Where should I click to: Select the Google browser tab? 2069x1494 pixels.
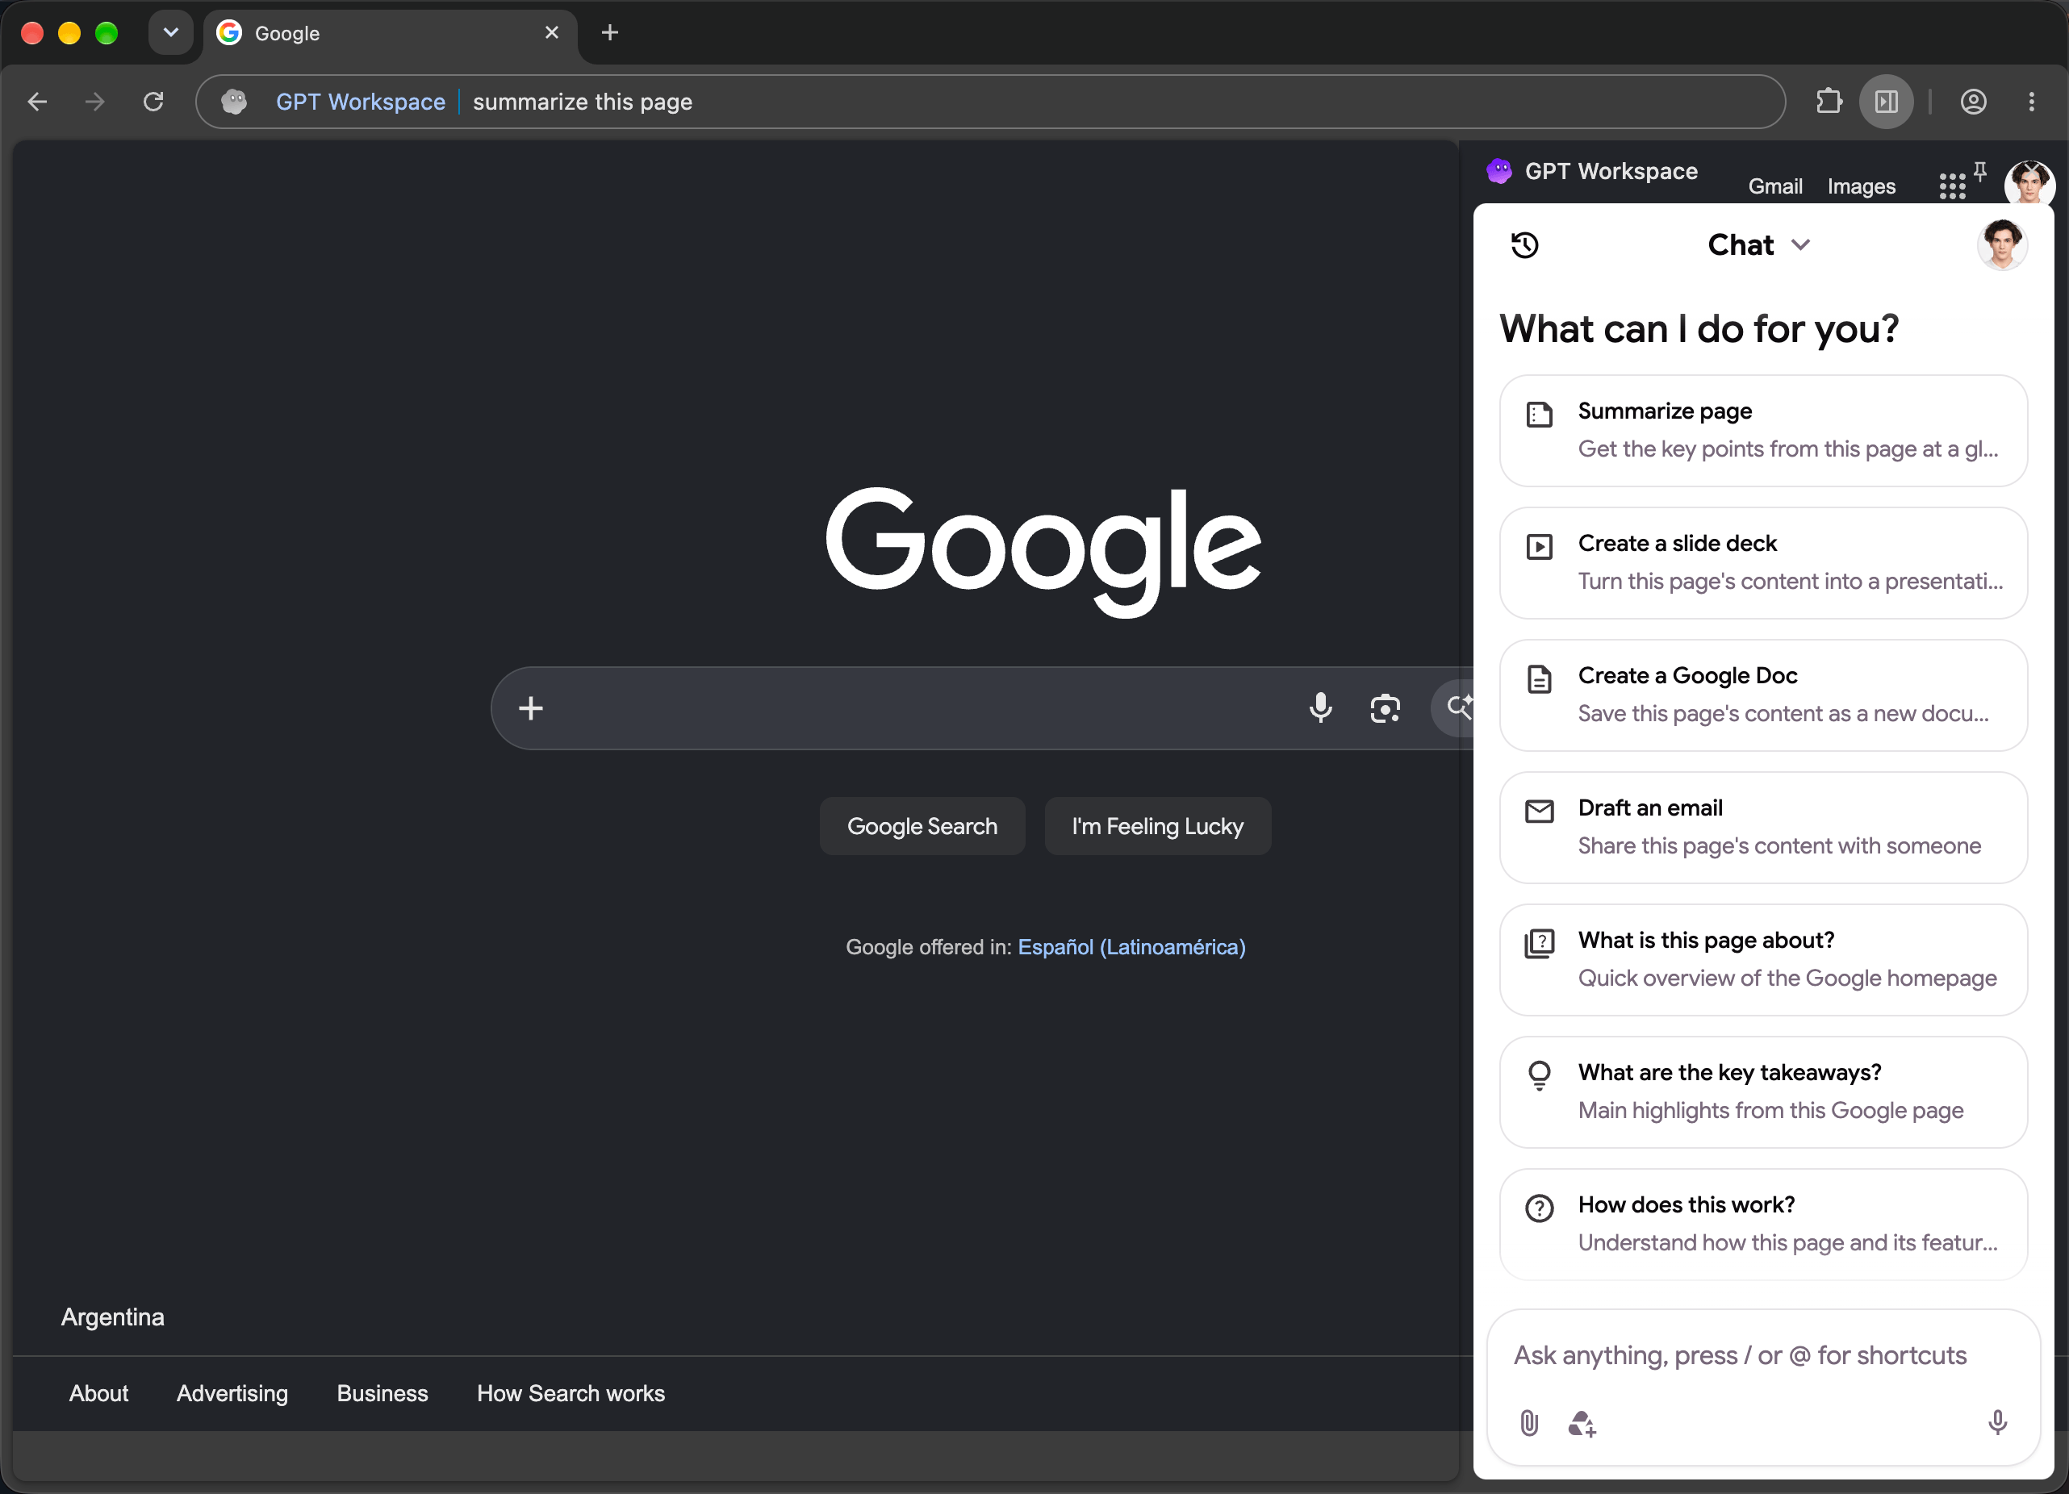click(x=390, y=33)
